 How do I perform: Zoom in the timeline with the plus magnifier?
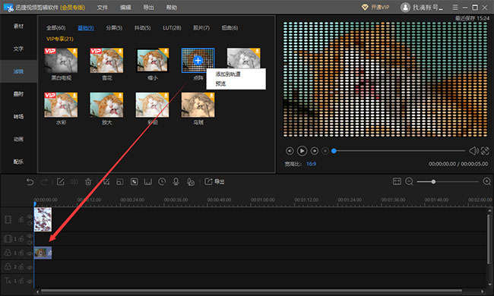[x=486, y=181]
